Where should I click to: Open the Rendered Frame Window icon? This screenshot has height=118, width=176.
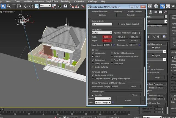click(168, 6)
